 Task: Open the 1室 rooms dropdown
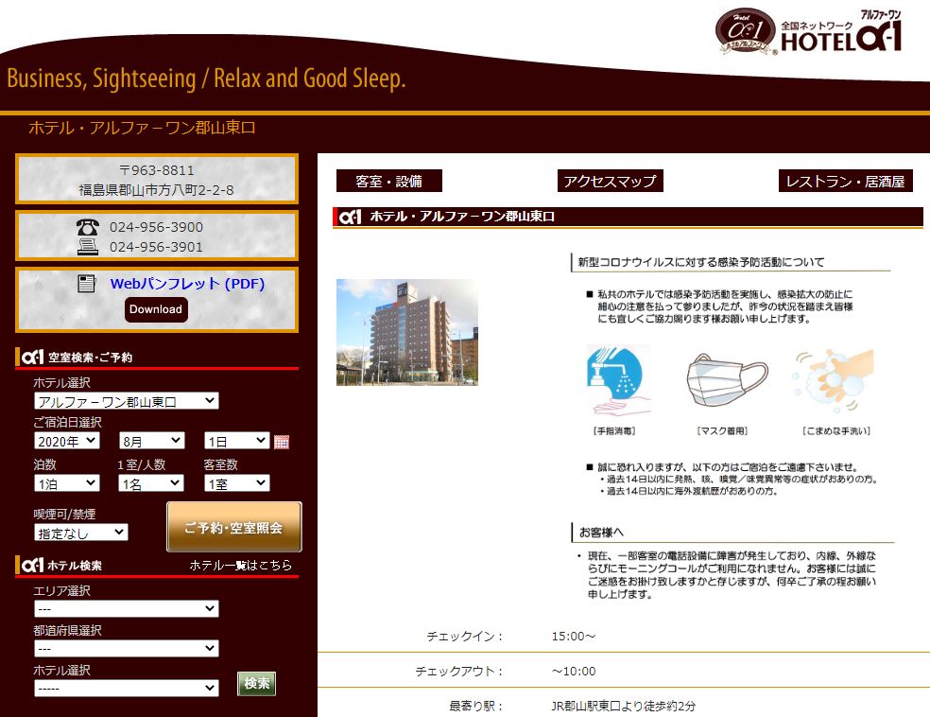[236, 483]
